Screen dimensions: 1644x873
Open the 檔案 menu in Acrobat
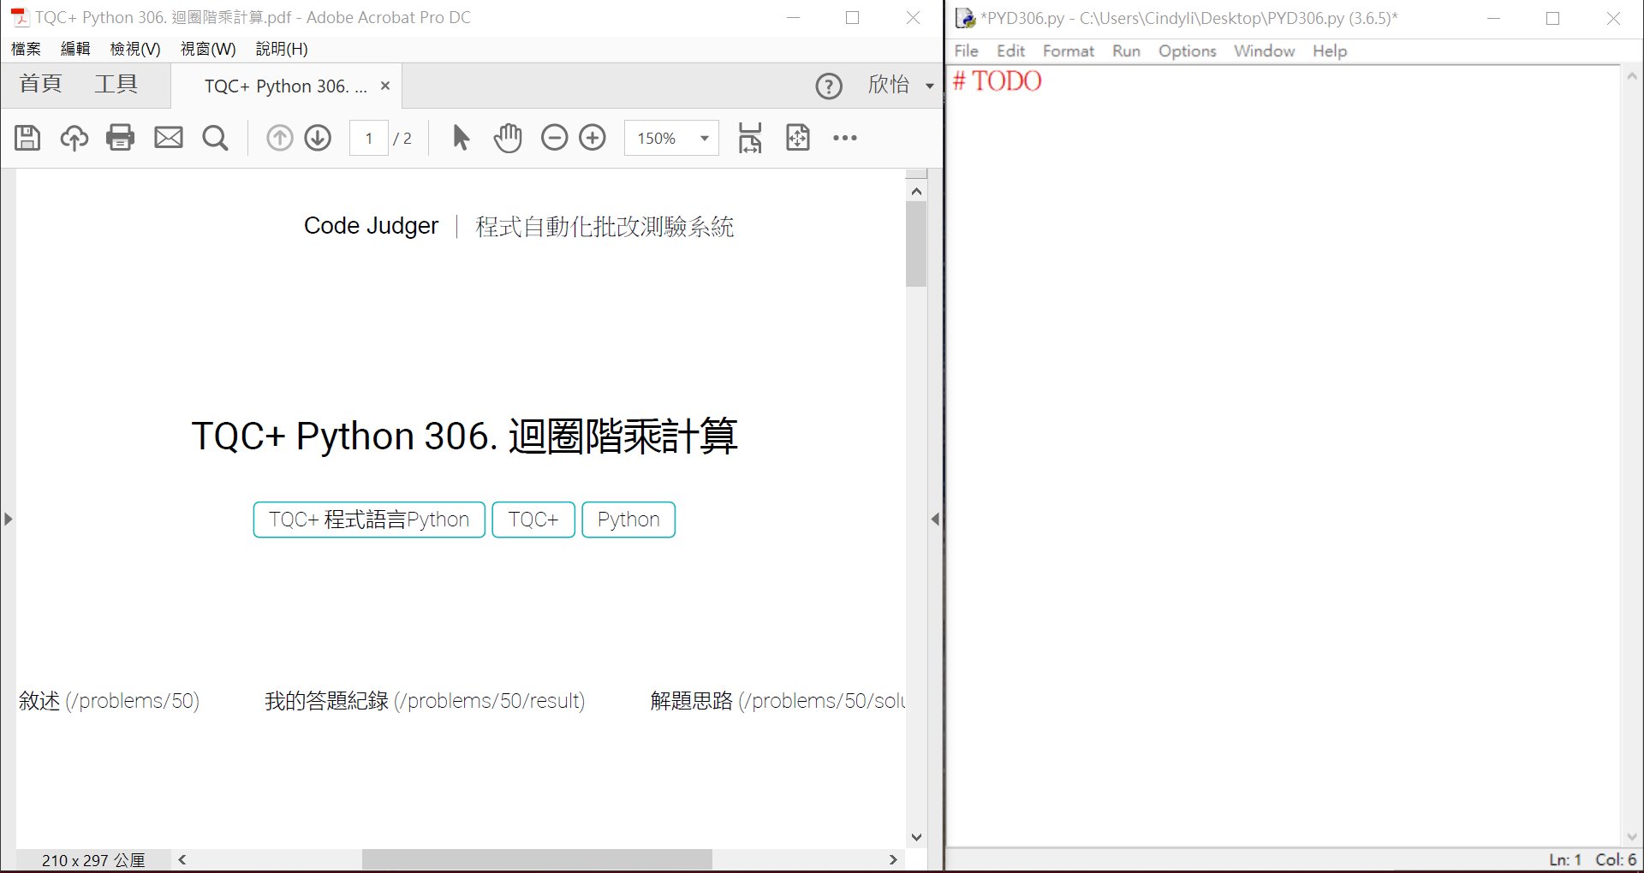26,49
